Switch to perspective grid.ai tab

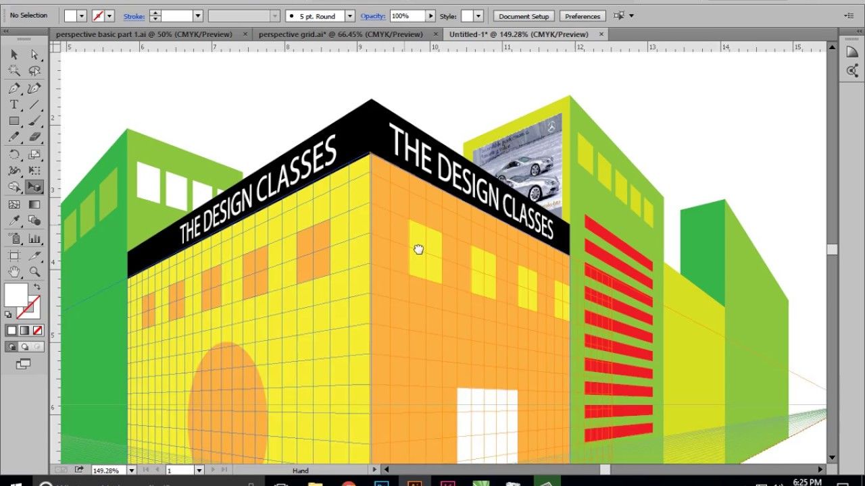point(341,34)
